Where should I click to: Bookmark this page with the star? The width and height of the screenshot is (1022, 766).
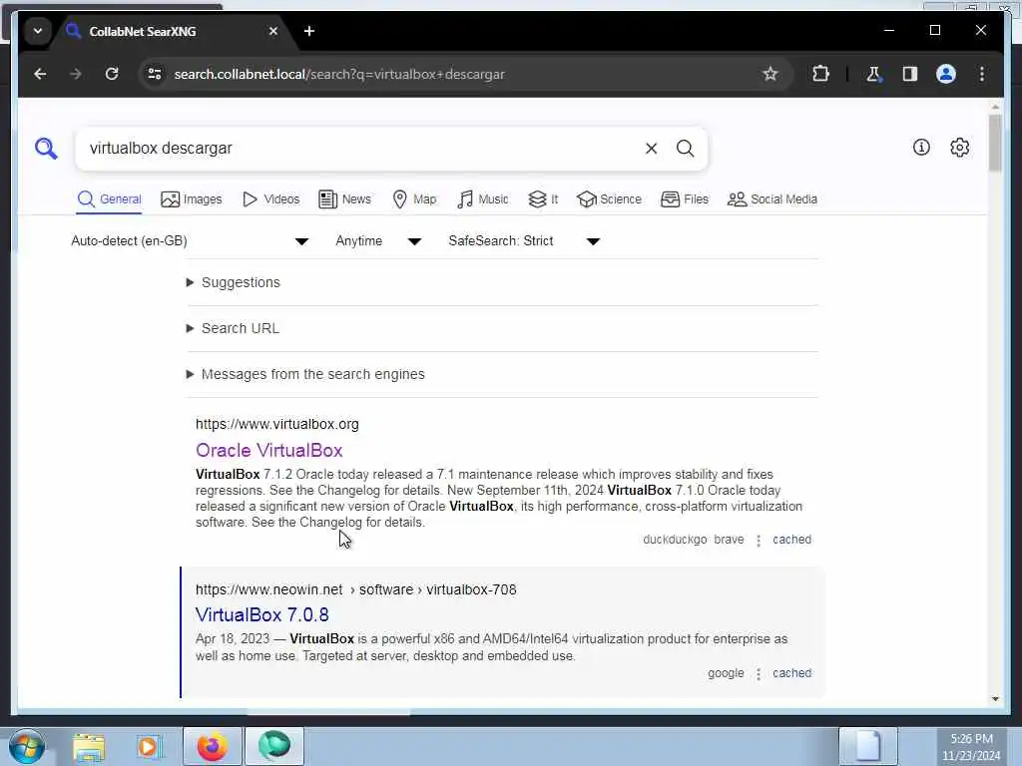tap(769, 74)
